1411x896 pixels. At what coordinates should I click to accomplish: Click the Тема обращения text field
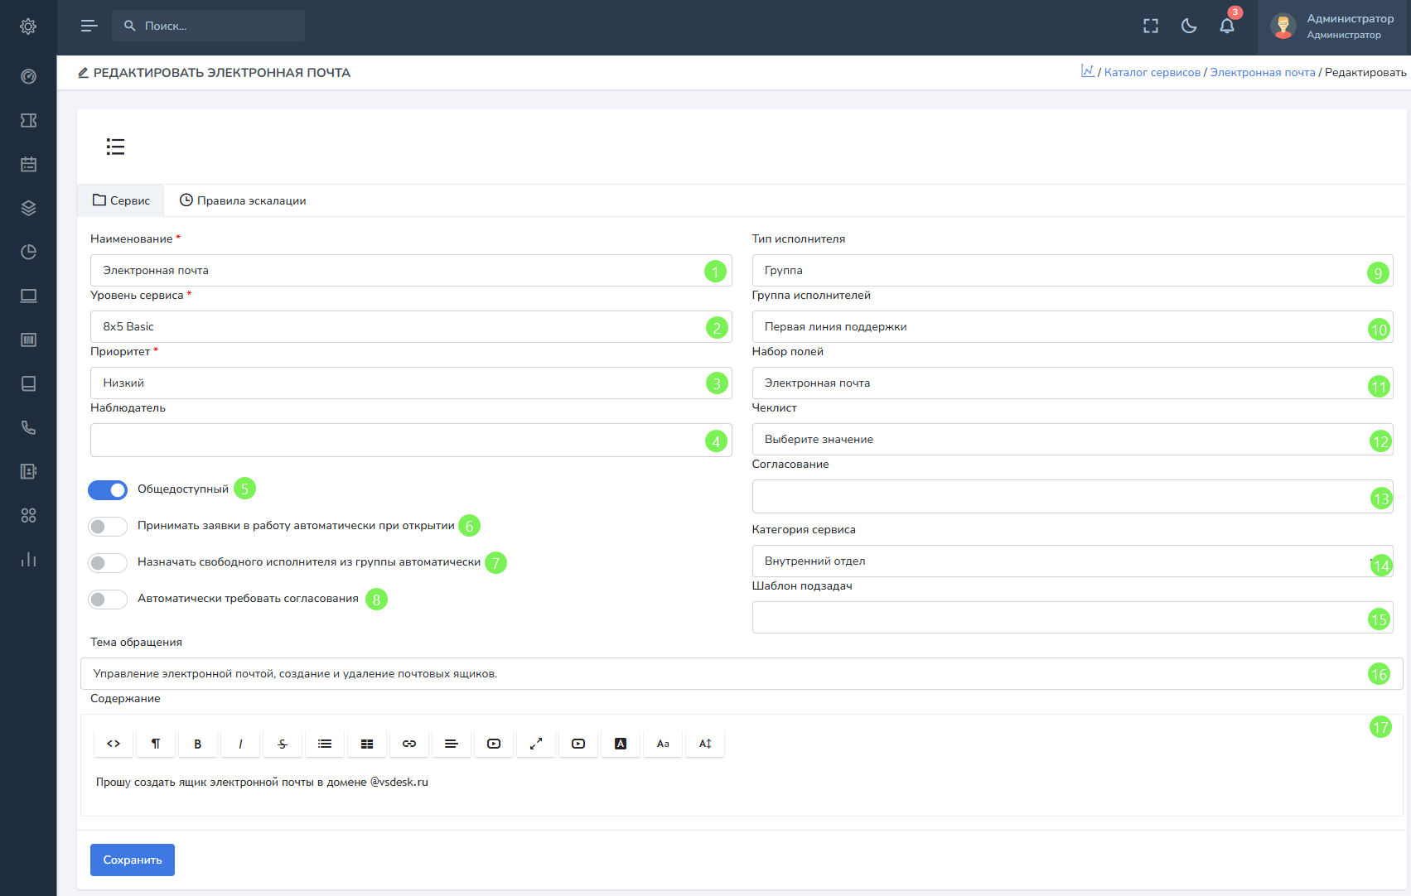[721, 674]
